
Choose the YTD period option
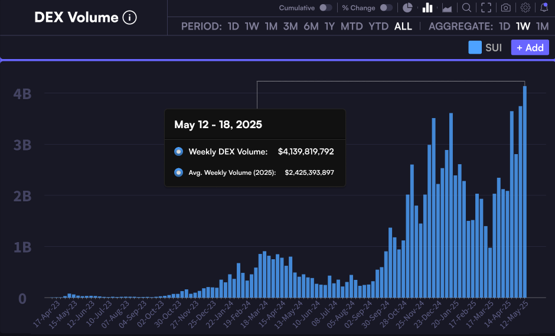pos(378,27)
